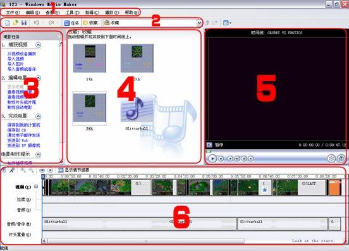The width and height of the screenshot is (349, 251).
Task: Click the Open Project folder icon
Action: click(16, 23)
